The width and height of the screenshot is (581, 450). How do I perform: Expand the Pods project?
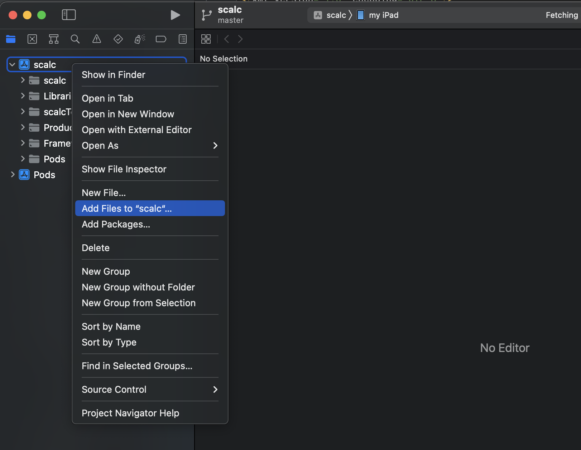tap(13, 175)
